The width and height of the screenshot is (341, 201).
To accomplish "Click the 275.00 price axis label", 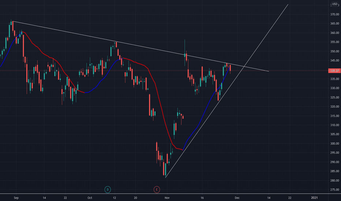I will pos(335,189).
